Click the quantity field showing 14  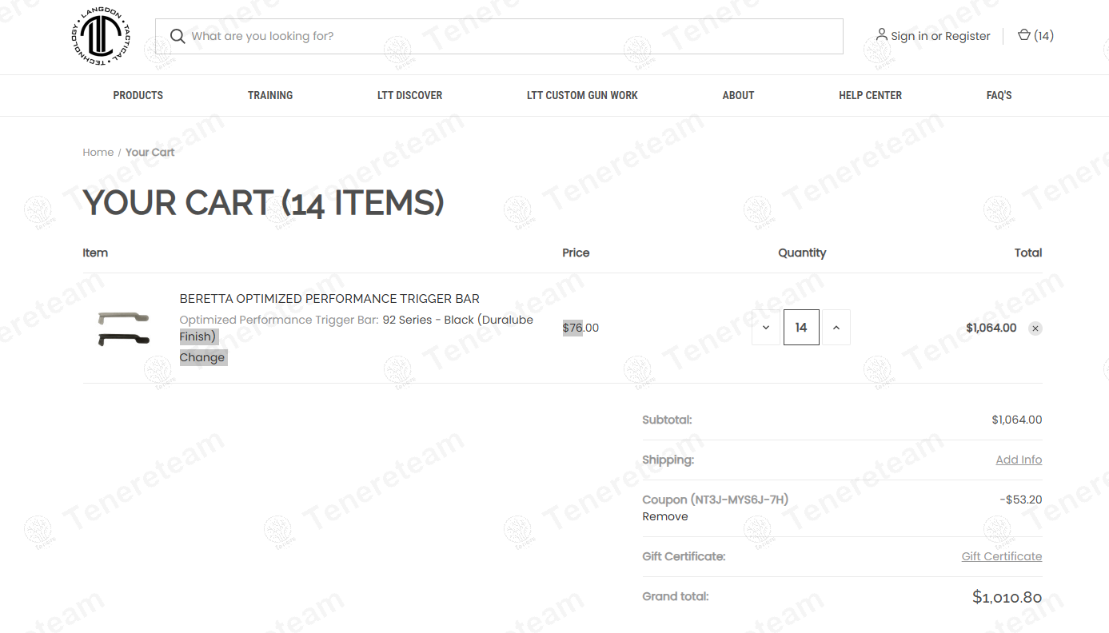coord(801,328)
